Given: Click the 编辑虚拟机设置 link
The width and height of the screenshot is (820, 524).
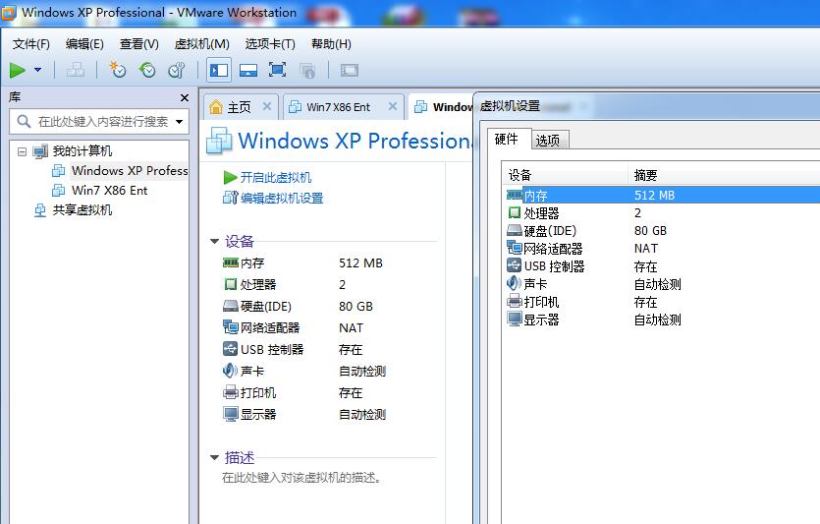Looking at the screenshot, I should 281,198.
